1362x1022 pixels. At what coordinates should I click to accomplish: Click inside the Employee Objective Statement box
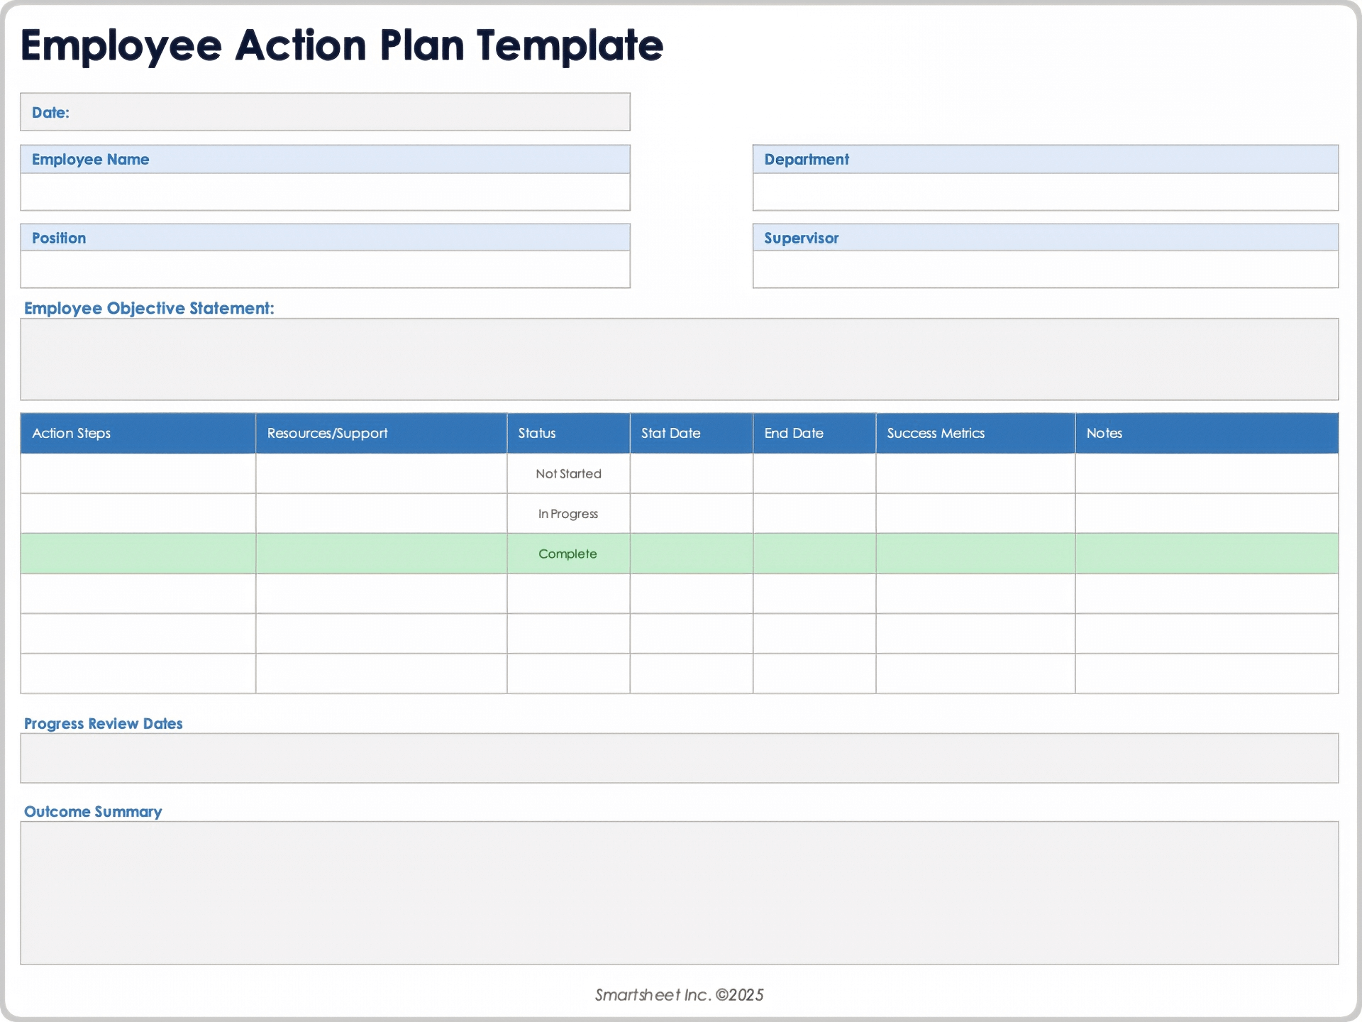pos(681,360)
